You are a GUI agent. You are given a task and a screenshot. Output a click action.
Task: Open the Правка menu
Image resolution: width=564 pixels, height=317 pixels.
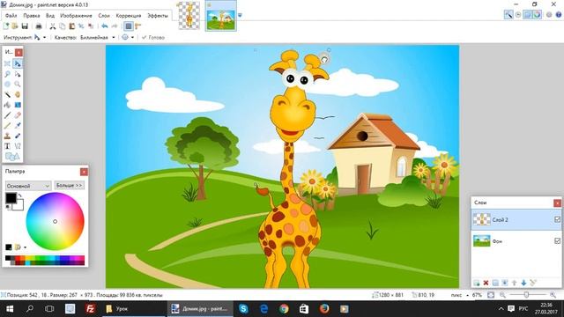(32, 16)
